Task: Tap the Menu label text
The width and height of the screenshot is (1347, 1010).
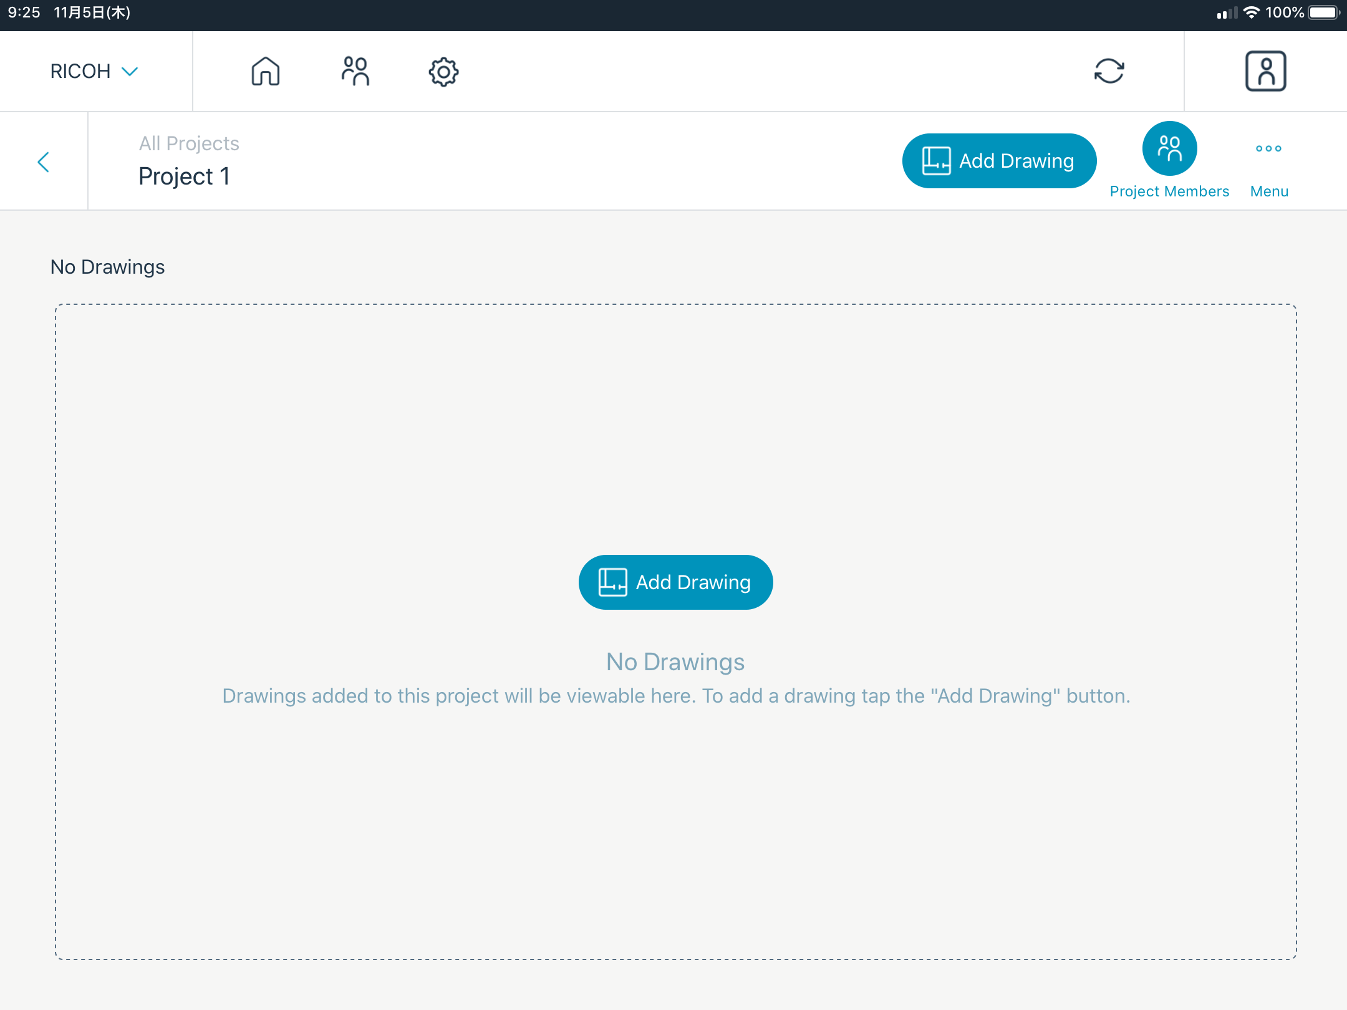Action: click(1269, 191)
